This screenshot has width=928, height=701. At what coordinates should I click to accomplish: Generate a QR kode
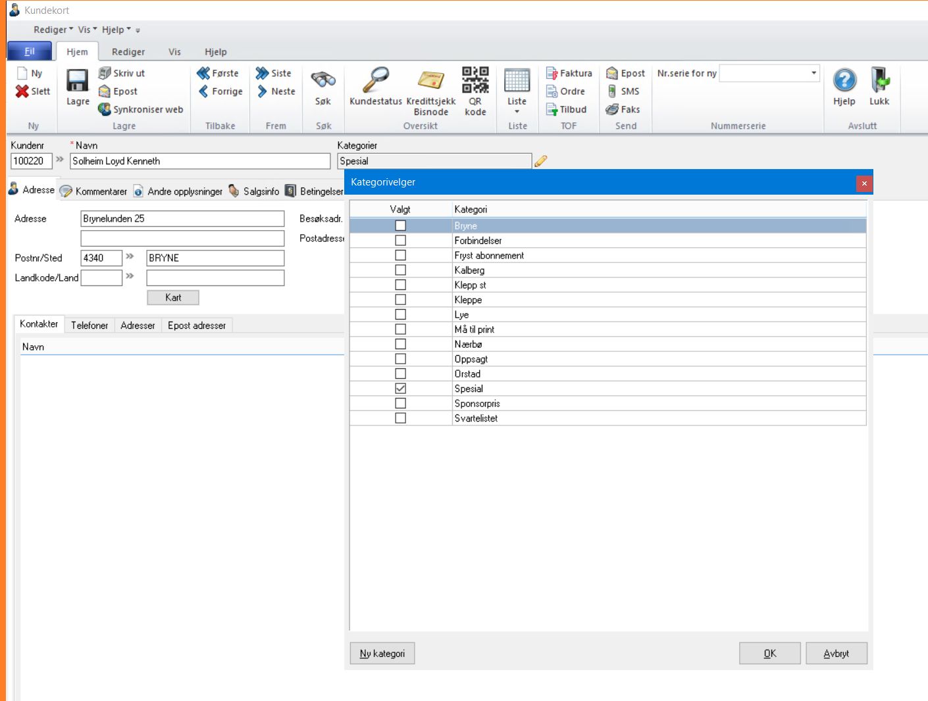point(475,80)
